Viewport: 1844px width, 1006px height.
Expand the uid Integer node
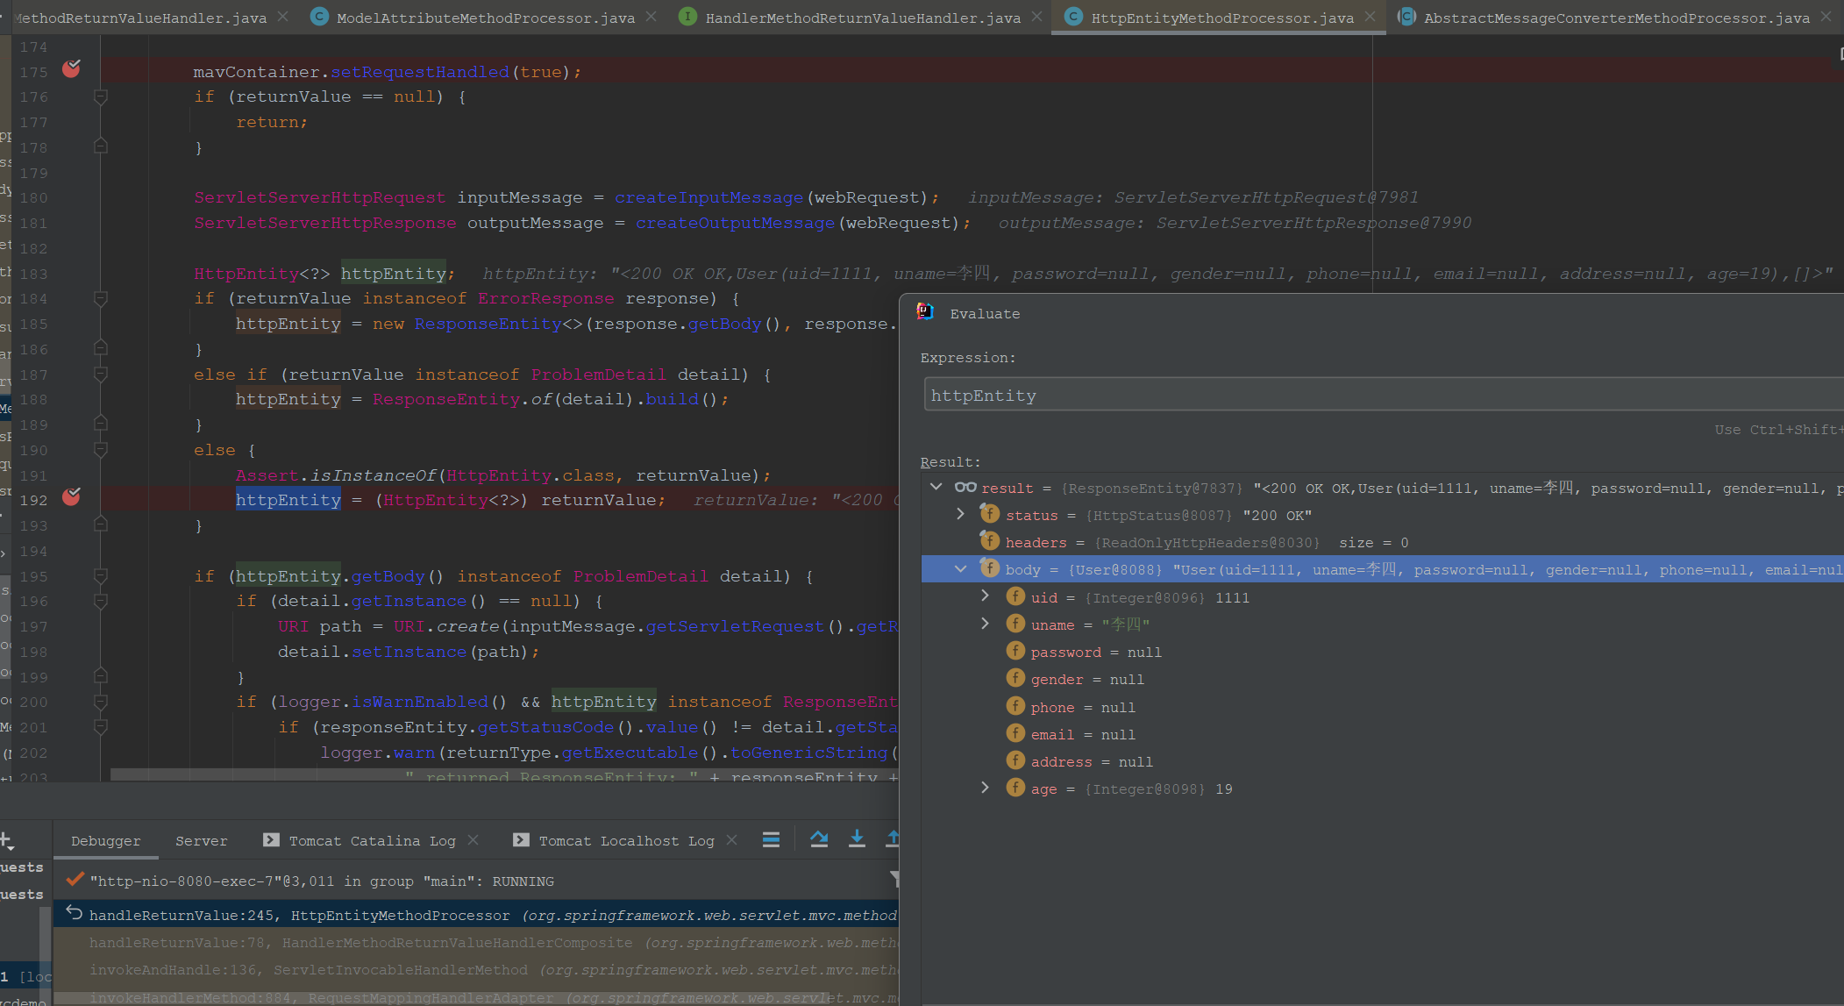986,596
